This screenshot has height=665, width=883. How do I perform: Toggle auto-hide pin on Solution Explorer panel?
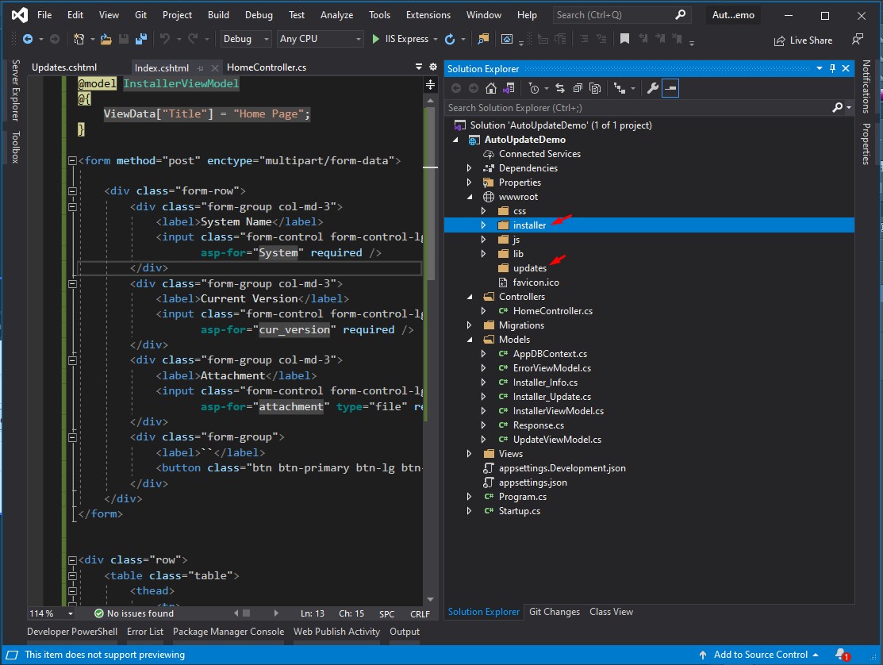831,69
